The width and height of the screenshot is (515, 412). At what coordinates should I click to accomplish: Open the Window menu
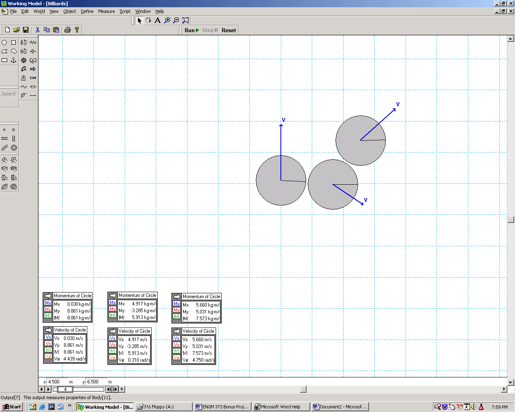(x=143, y=11)
